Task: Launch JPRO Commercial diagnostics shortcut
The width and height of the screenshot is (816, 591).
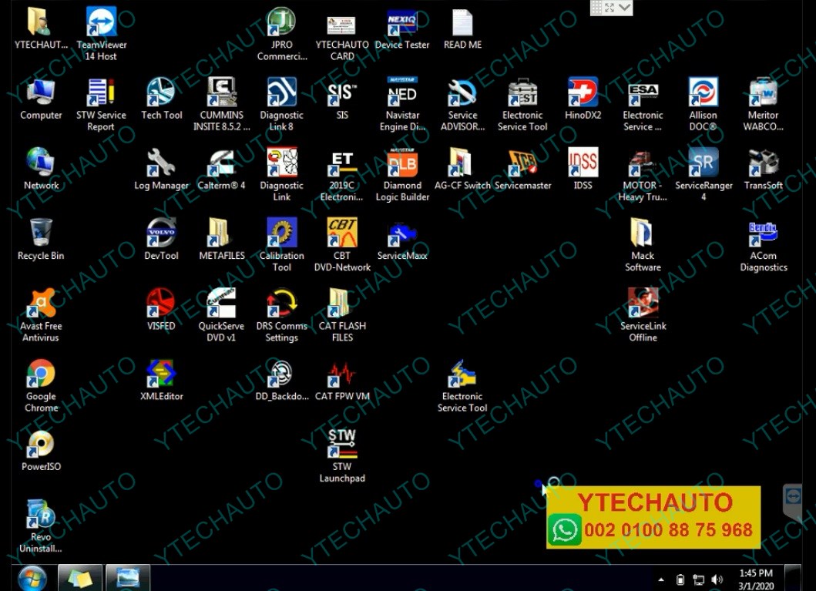Action: 281,34
